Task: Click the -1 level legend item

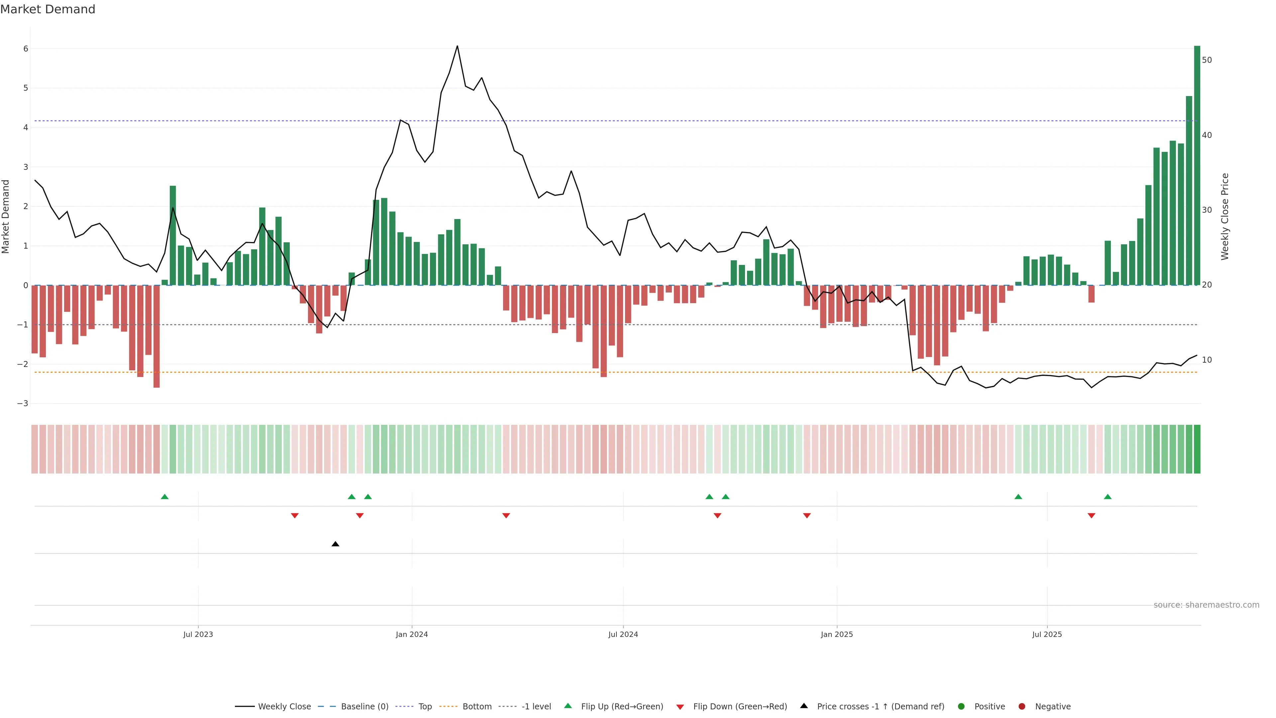Action: (536, 706)
